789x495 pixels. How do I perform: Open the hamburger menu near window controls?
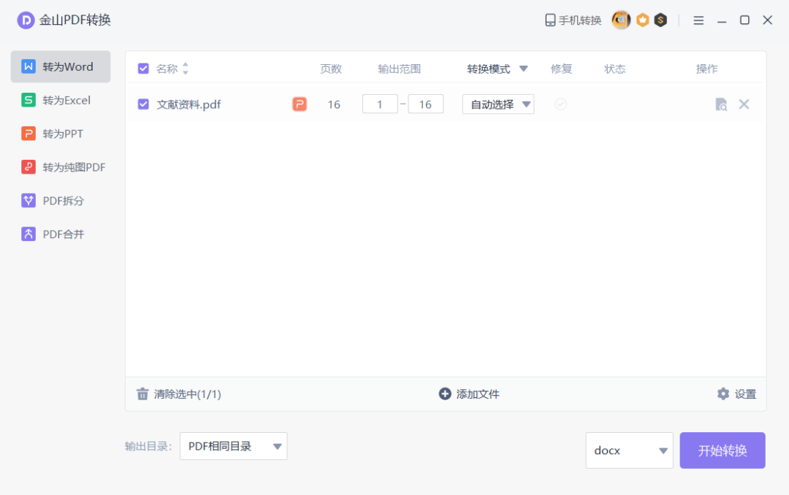[698, 20]
